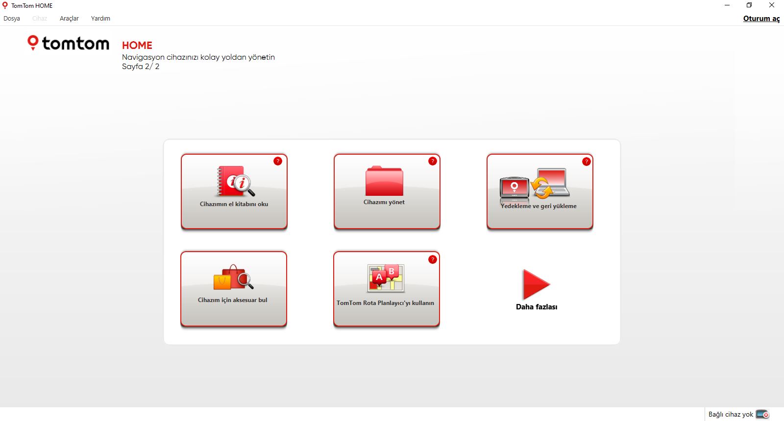Screen dimensions: 784x421
Task: Open the Araçlar menu
Action: [x=69, y=19]
